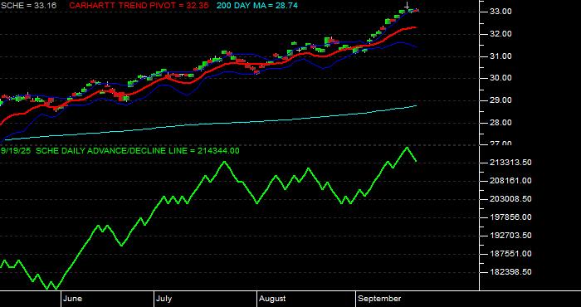Select the CARHARTT TREND PIVOT = 32.35 label
Screen dimensions: 581x307
coord(139,6)
